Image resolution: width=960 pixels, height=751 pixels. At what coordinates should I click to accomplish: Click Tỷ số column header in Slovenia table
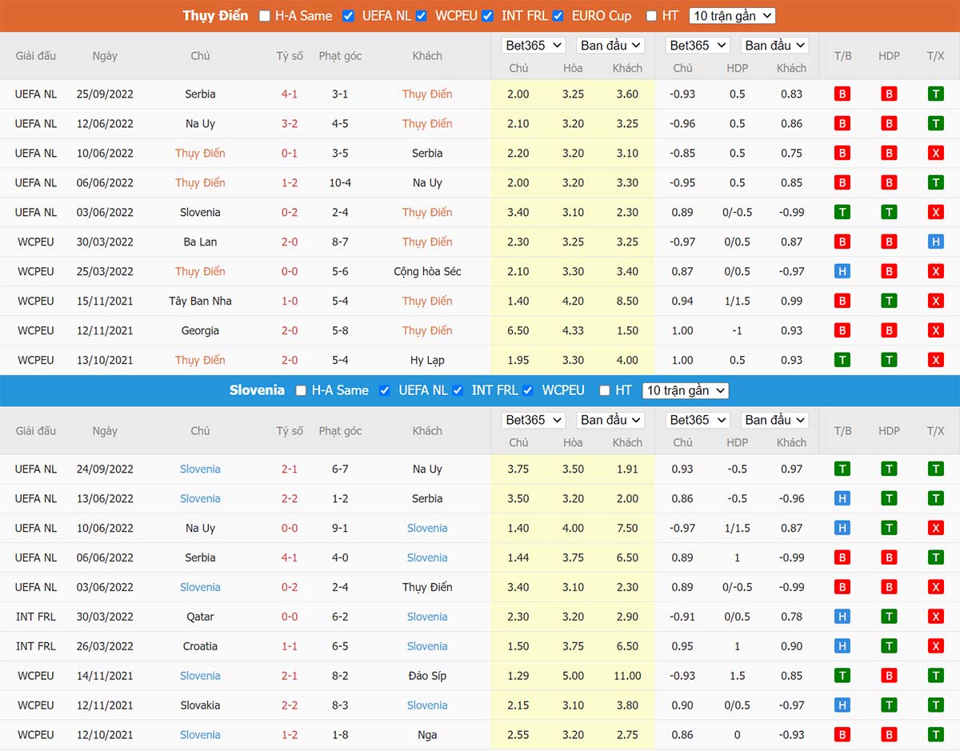290,431
